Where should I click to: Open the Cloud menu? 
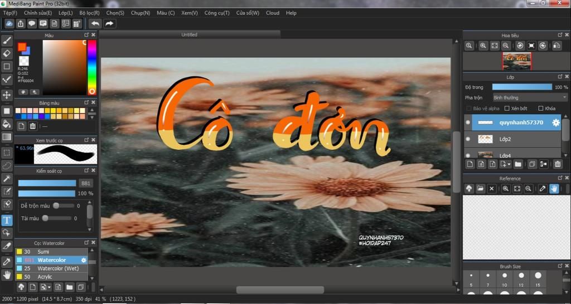(x=272, y=13)
